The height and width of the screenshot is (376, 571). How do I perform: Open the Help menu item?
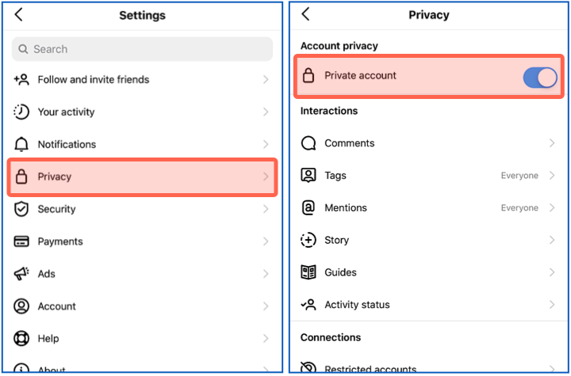pos(48,339)
